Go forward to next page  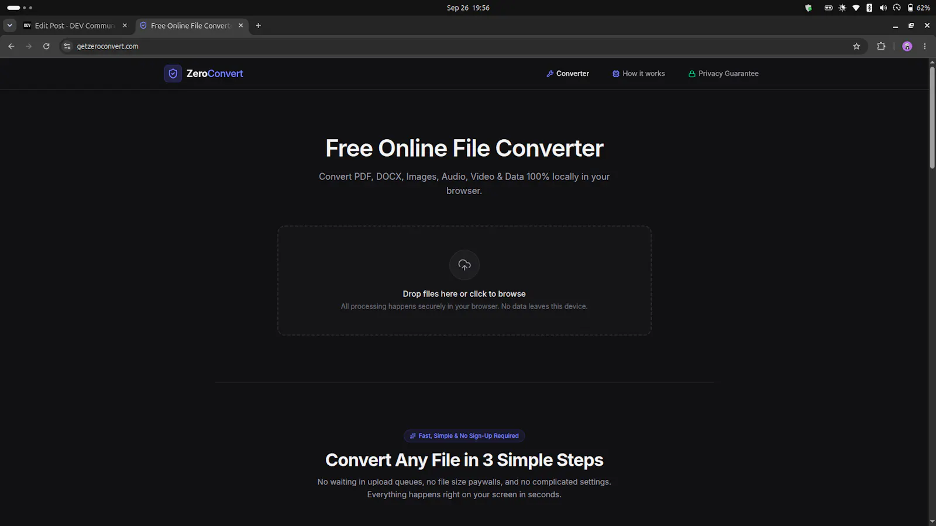[29, 46]
